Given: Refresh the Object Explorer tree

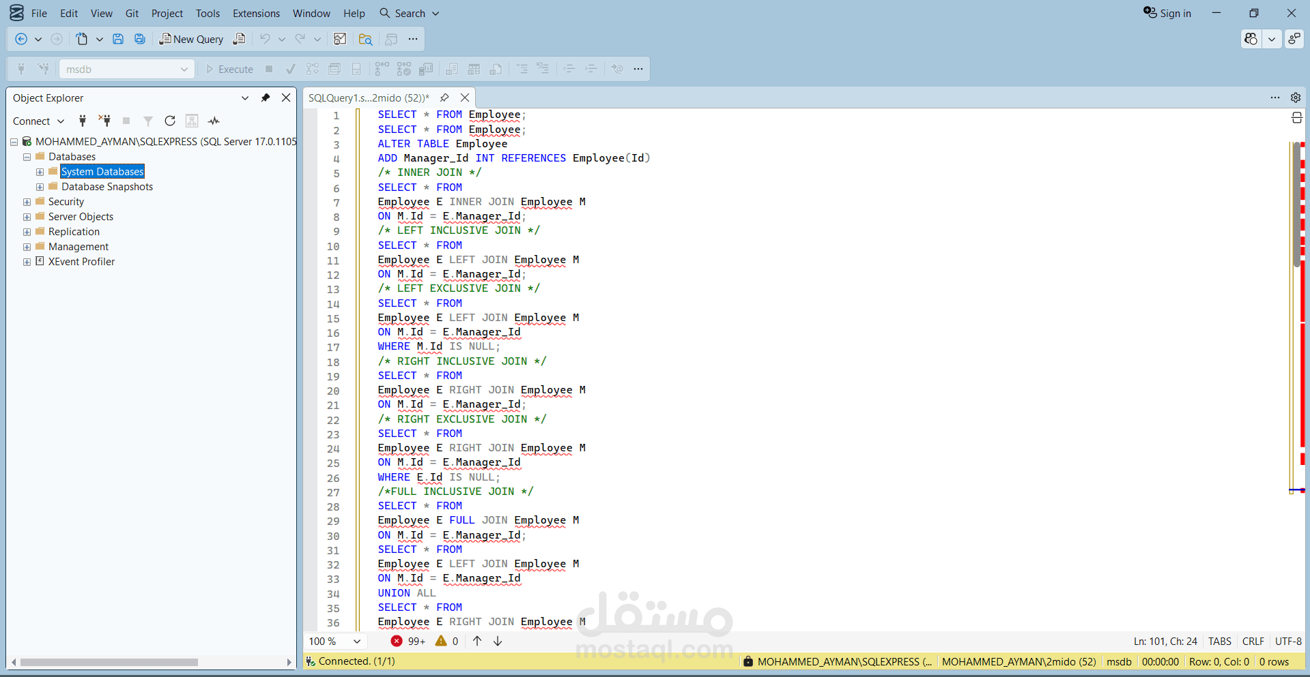Looking at the screenshot, I should click(x=170, y=121).
